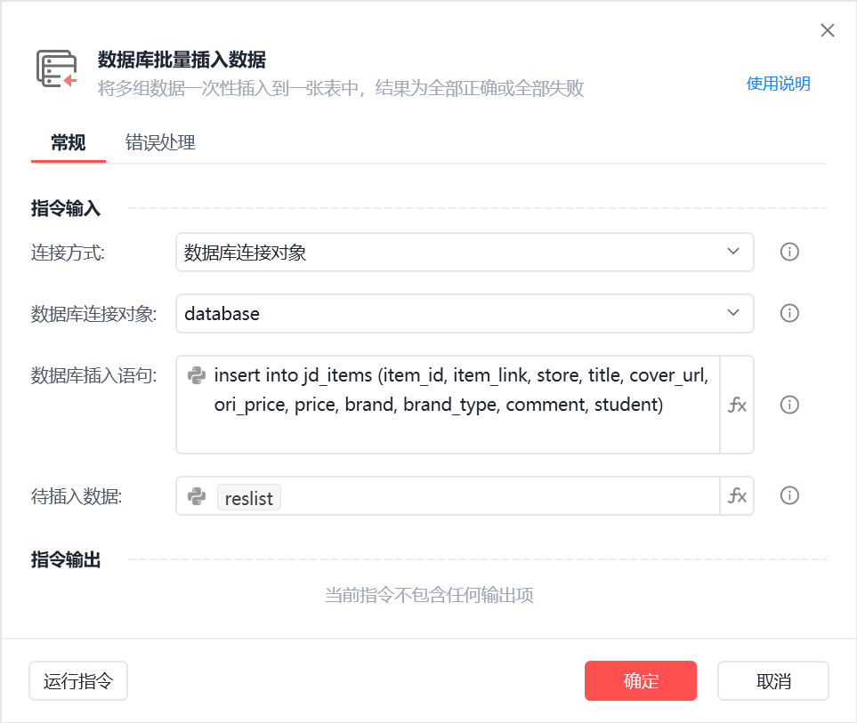857x723 pixels.
Task: Switch to the 错误处理 tab
Action: point(159,142)
